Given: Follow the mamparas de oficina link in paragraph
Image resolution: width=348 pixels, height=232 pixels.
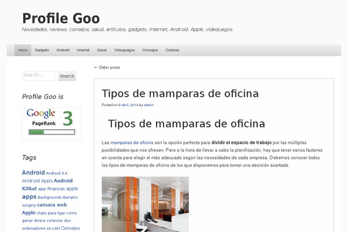Looking at the screenshot, I should (x=132, y=143).
